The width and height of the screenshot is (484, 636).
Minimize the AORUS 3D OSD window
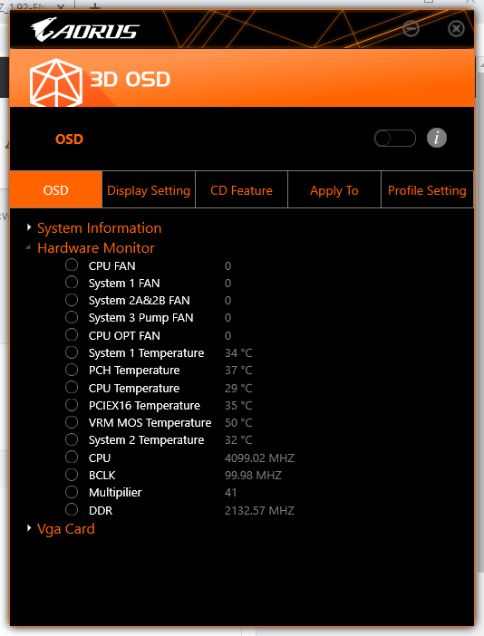tap(411, 28)
